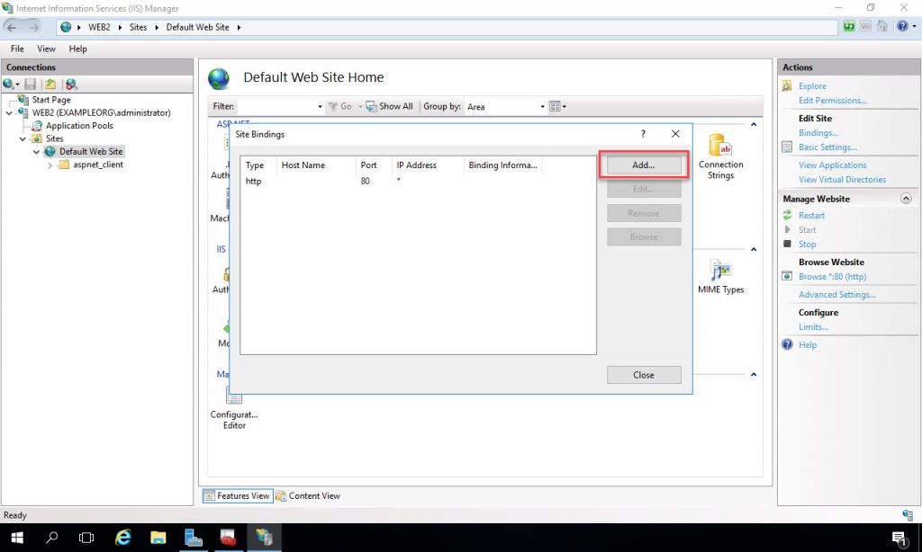Open the Configuration Editor icon
Image resolution: width=922 pixels, height=552 pixels.
[x=233, y=396]
